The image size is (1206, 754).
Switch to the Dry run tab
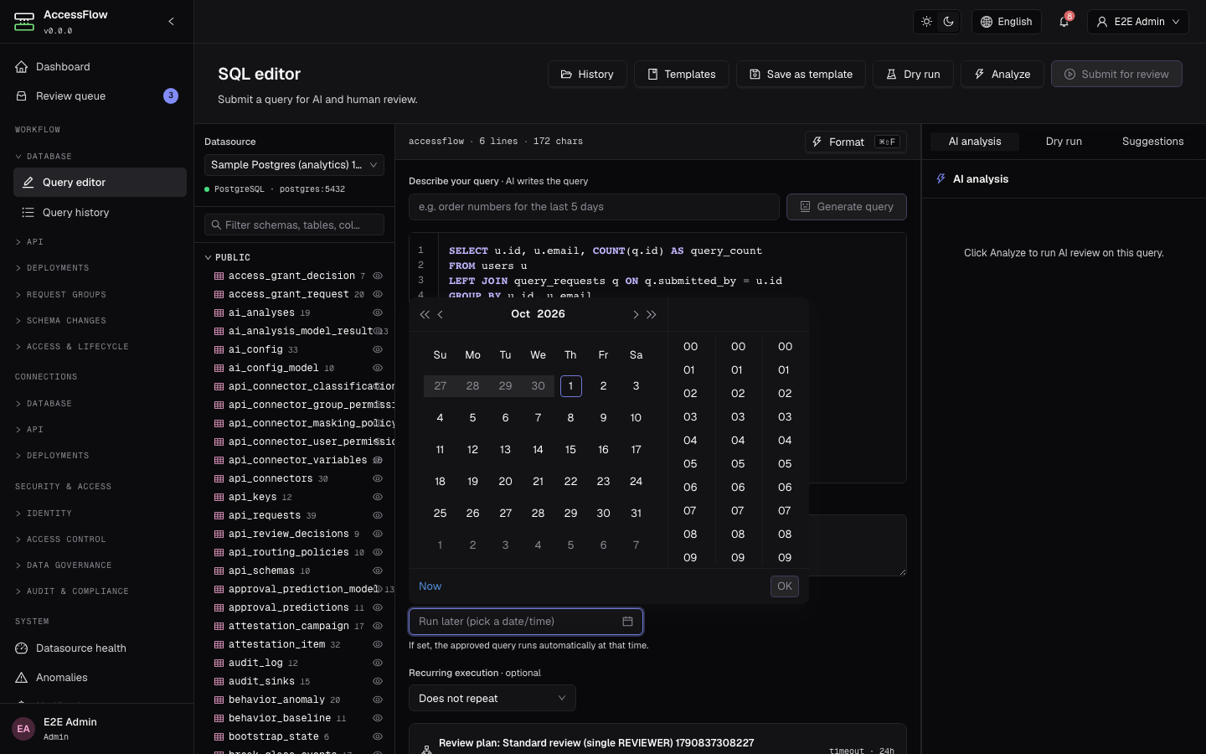1064,142
